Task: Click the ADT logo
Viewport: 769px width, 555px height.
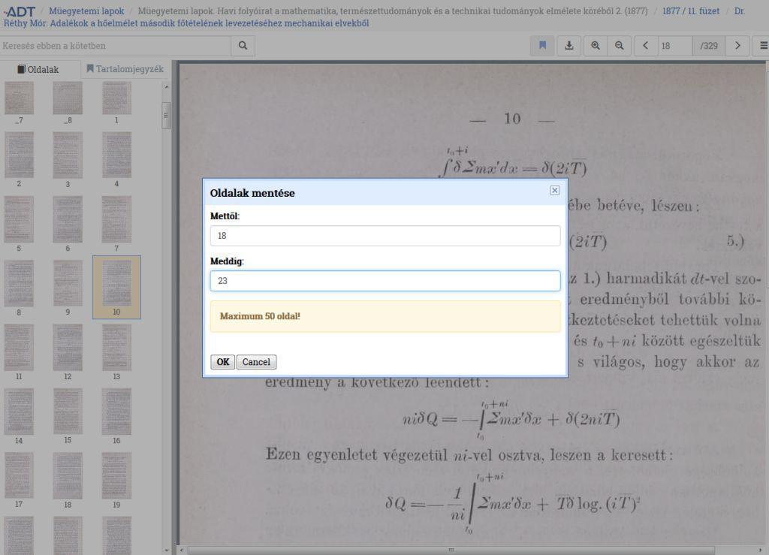Action: 20,11
